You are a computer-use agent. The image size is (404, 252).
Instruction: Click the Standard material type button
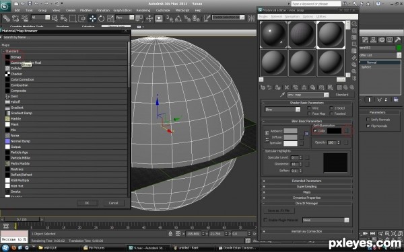[342, 95]
